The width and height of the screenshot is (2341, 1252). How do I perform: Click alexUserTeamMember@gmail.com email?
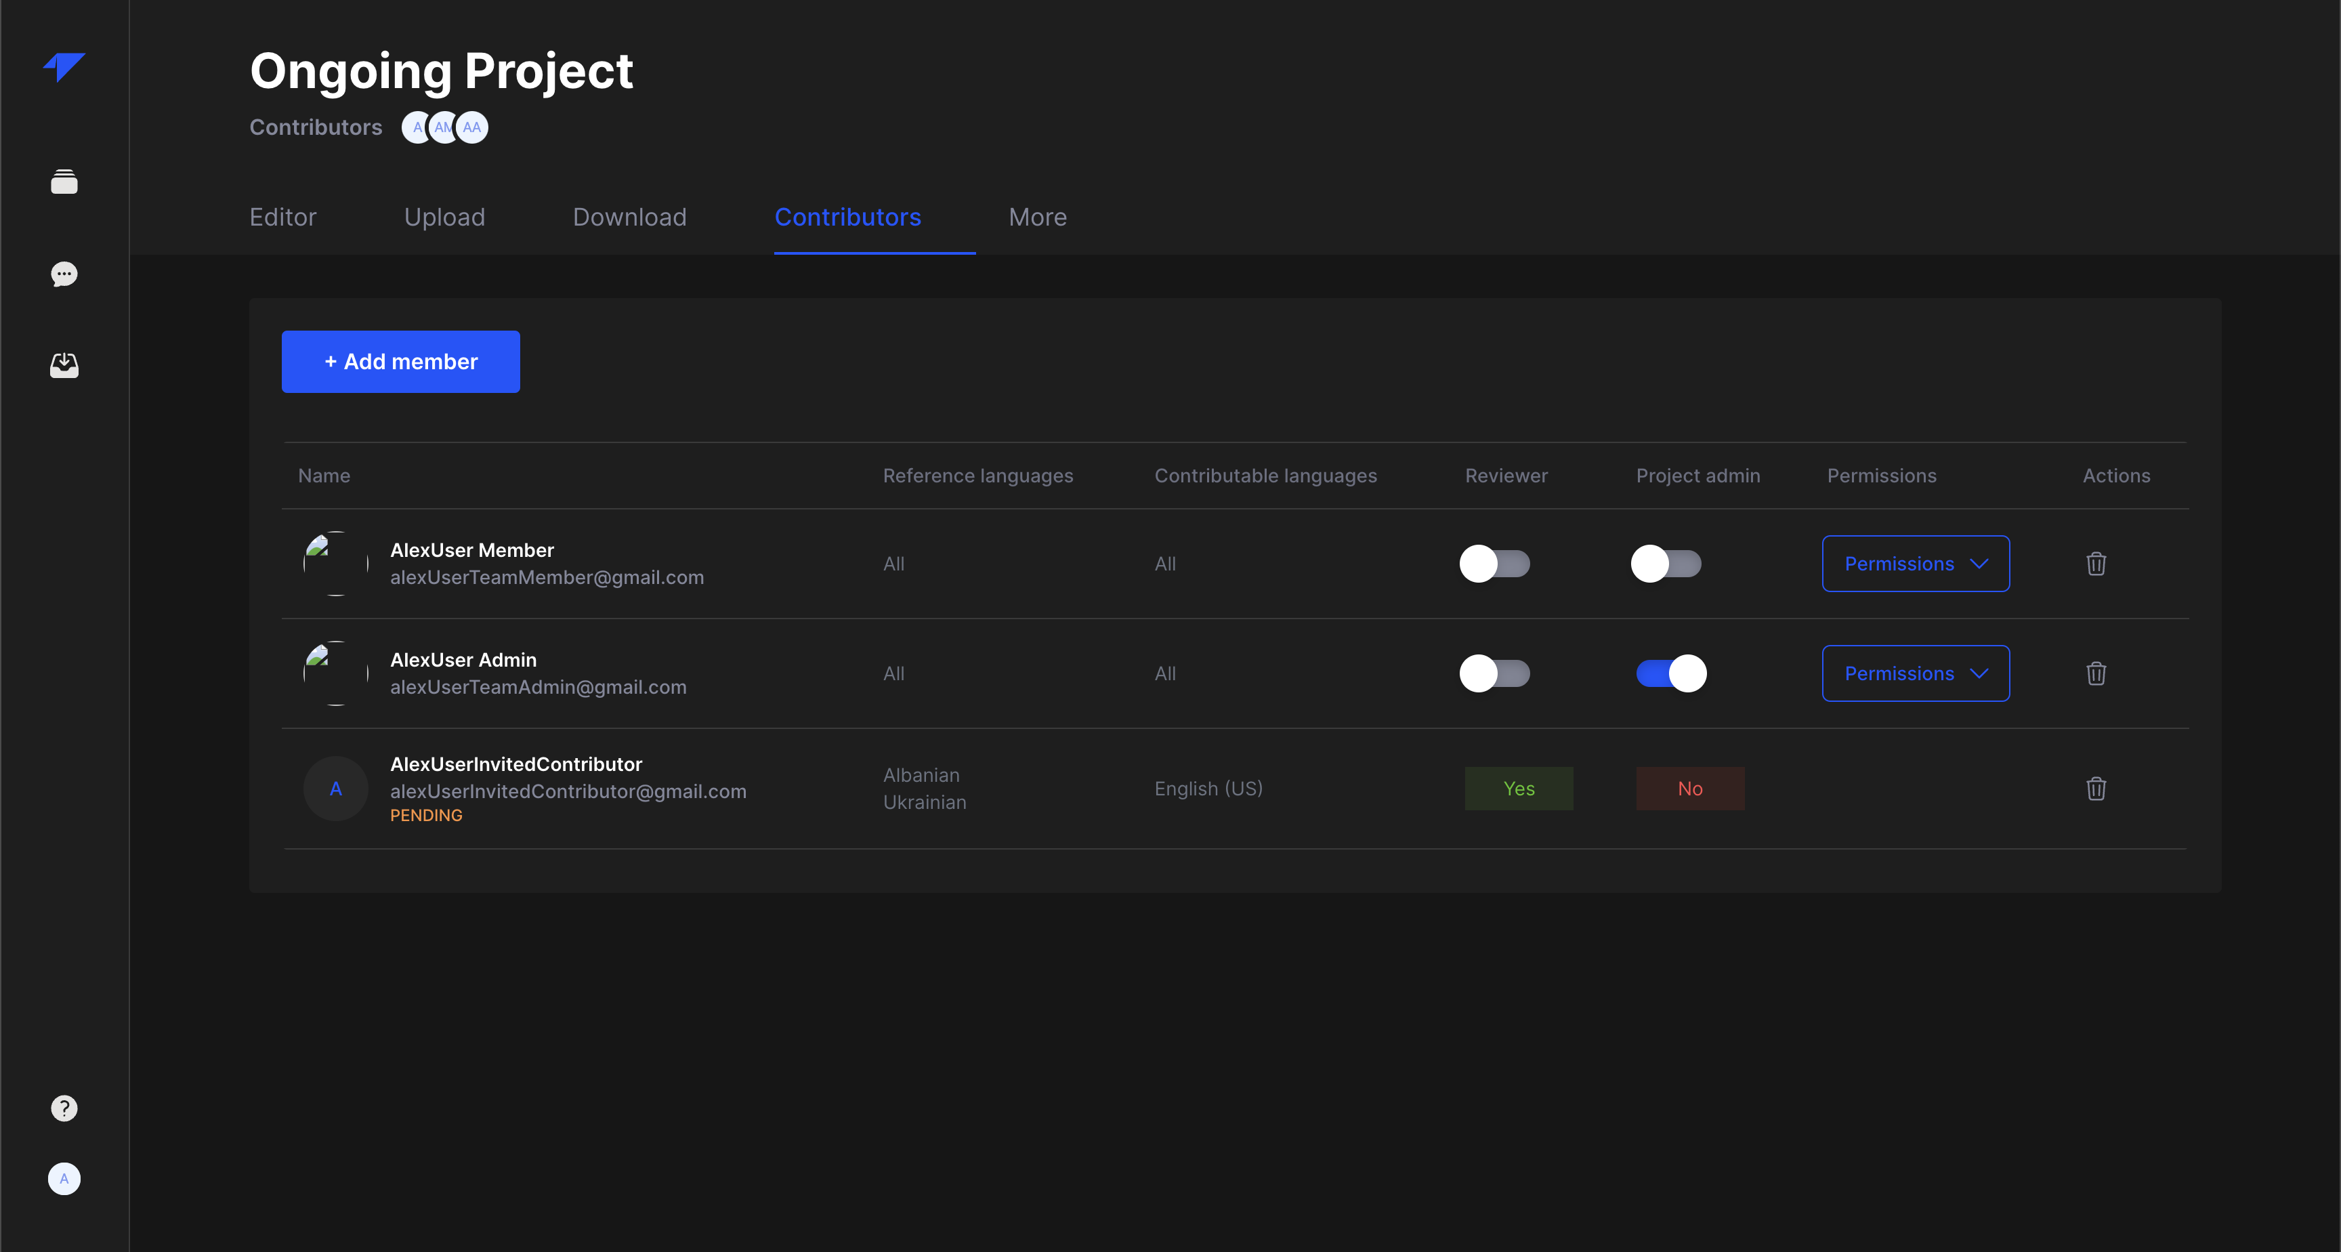pyautogui.click(x=547, y=577)
